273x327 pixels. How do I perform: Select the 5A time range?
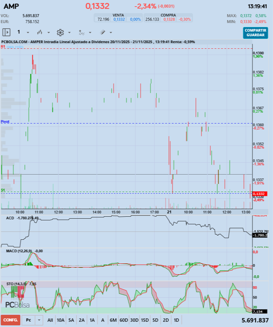(x=71, y=320)
